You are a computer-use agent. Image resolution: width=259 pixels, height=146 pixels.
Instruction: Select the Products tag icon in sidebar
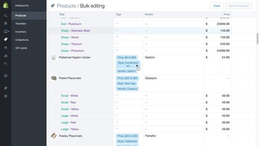(6, 39)
